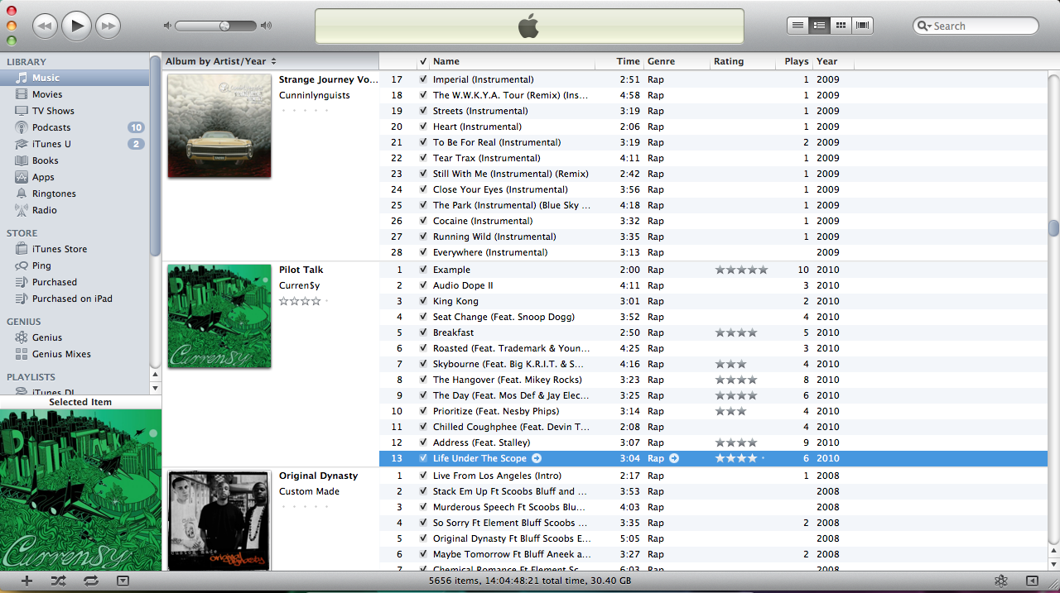Change the star rating for Example
Viewport: 1060px width, 593px height.
coord(742,270)
